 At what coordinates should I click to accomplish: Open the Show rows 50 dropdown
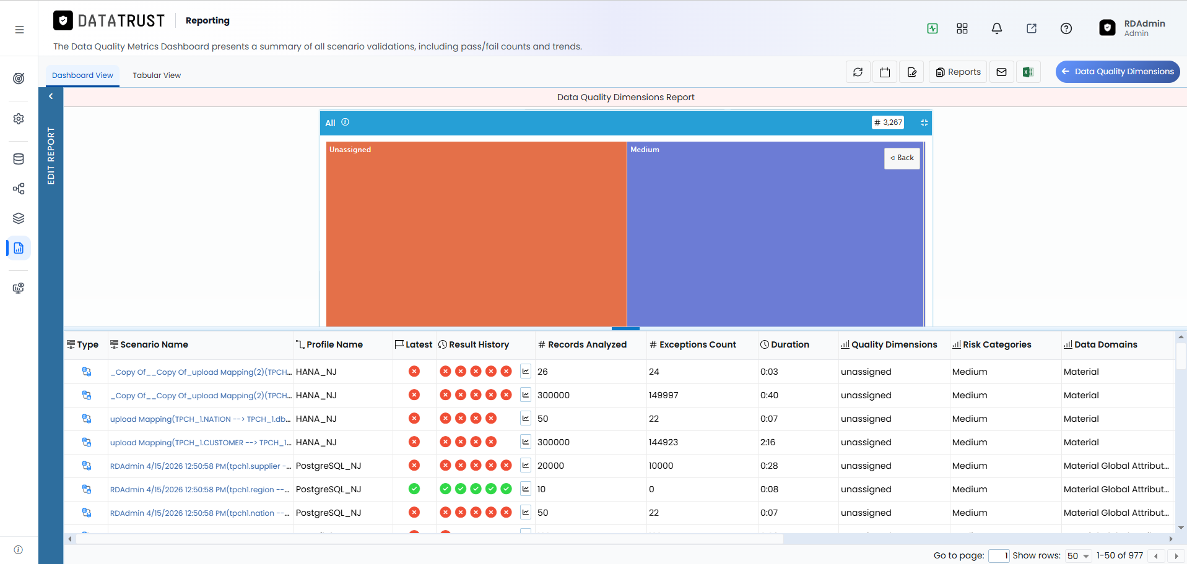(1078, 556)
